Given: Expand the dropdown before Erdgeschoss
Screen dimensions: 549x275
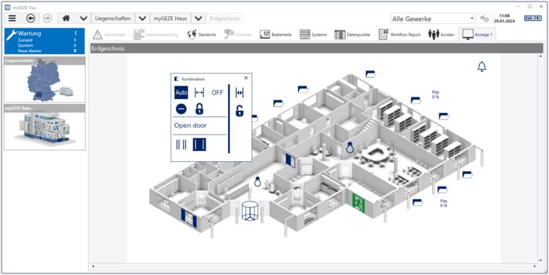Looking at the screenshot, I should pos(198,18).
